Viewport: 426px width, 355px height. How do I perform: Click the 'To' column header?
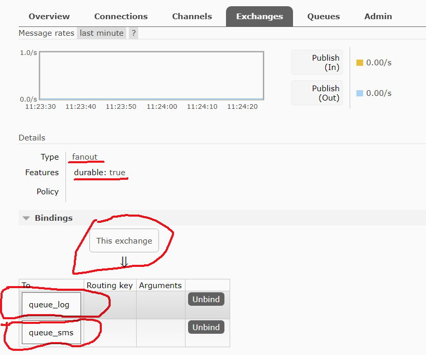click(26, 286)
